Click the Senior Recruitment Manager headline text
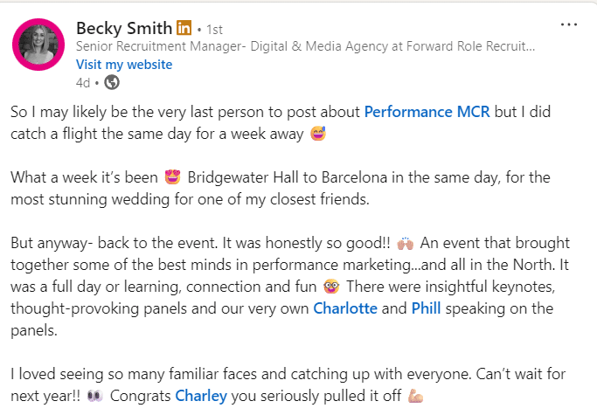Image resolution: width=597 pixels, height=415 pixels. [x=306, y=46]
